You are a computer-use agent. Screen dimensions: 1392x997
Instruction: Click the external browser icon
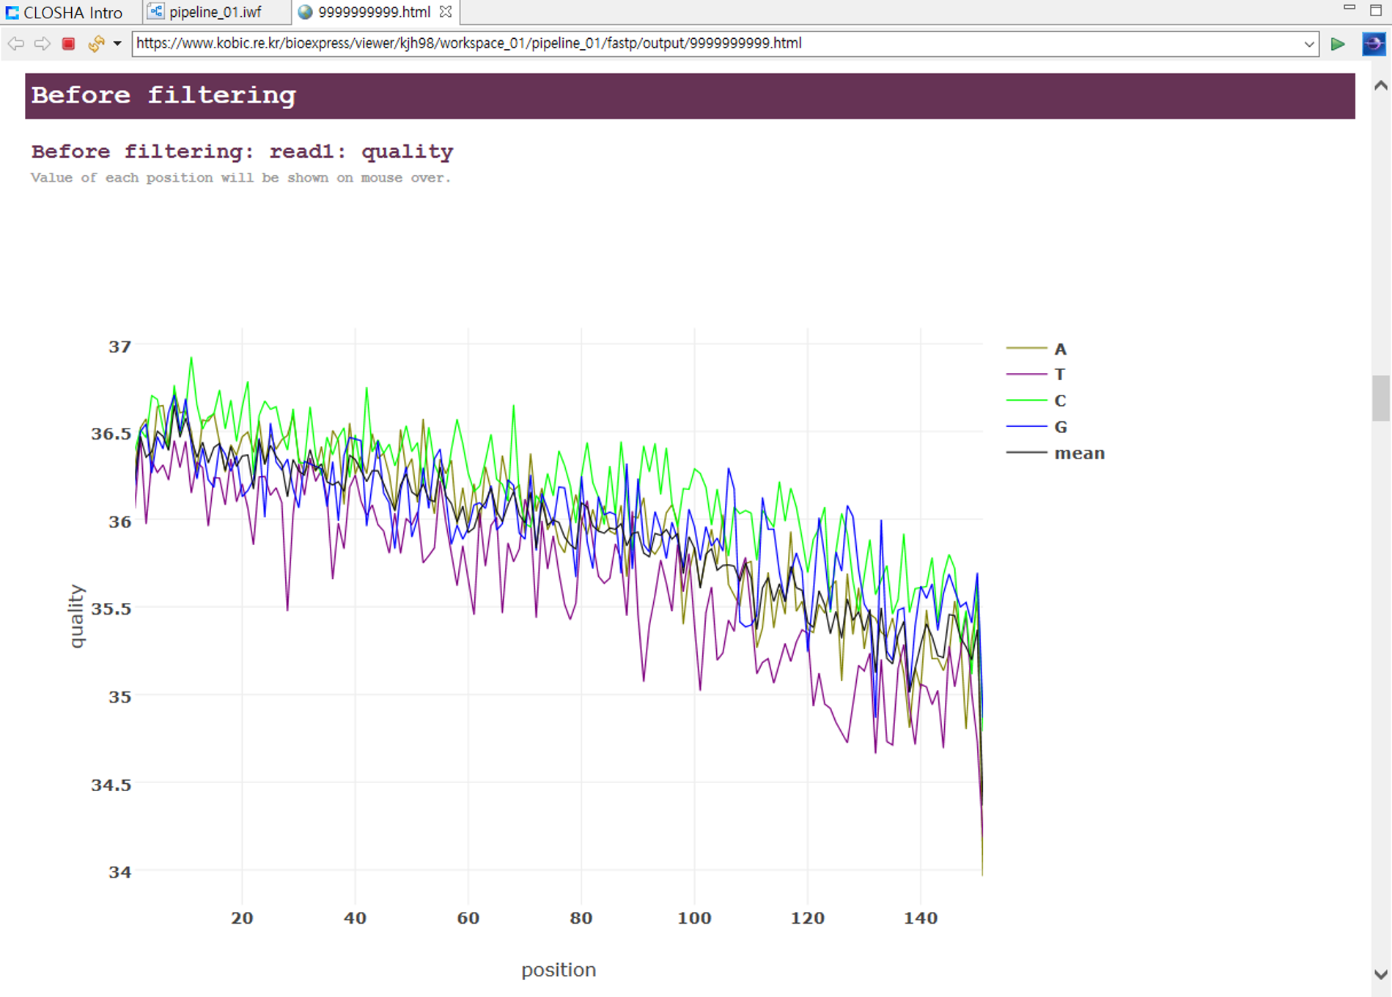click(1373, 44)
